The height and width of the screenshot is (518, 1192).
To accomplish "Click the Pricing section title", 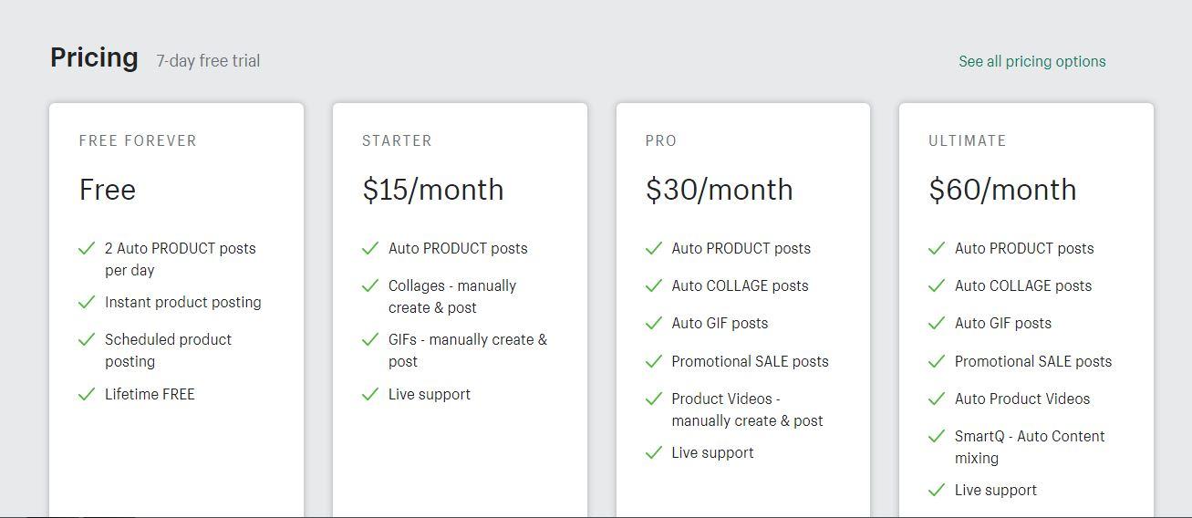I will pos(94,57).
